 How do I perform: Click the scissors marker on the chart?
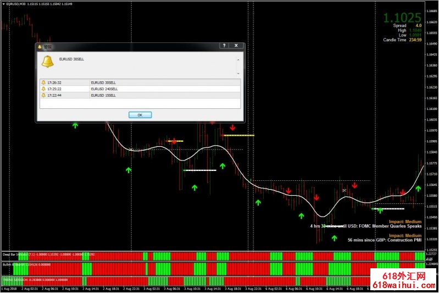click(x=344, y=190)
